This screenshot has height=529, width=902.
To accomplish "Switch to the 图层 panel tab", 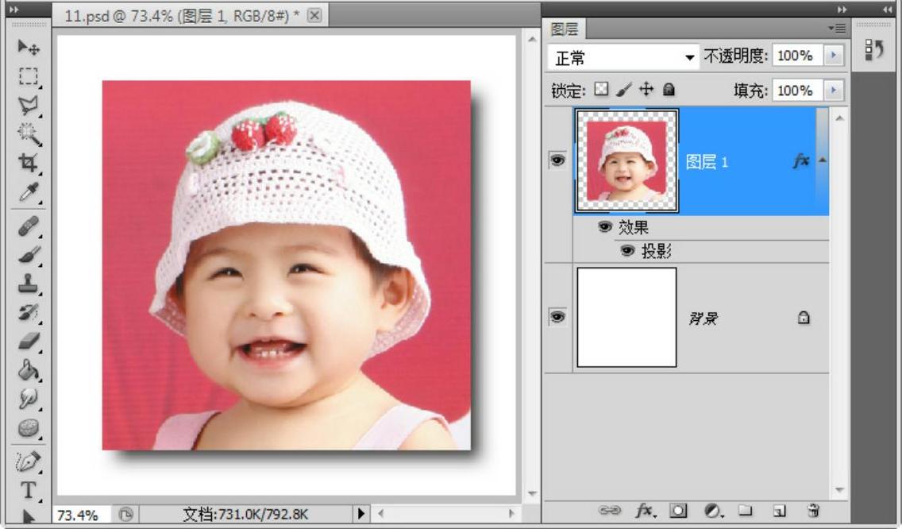I will click(x=565, y=29).
